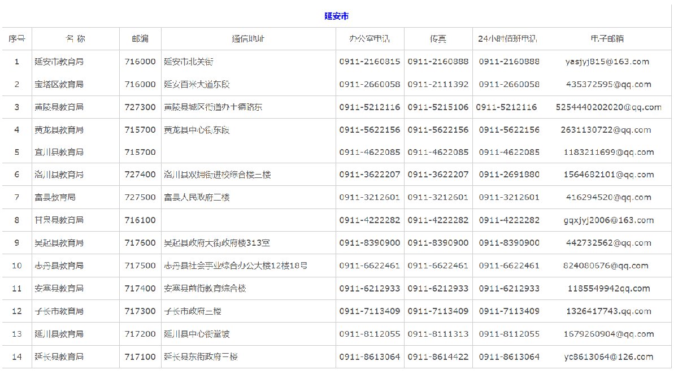Click the address 洛川县双拥街进校综合楼二楼
678x374 pixels.
pyautogui.click(x=218, y=175)
